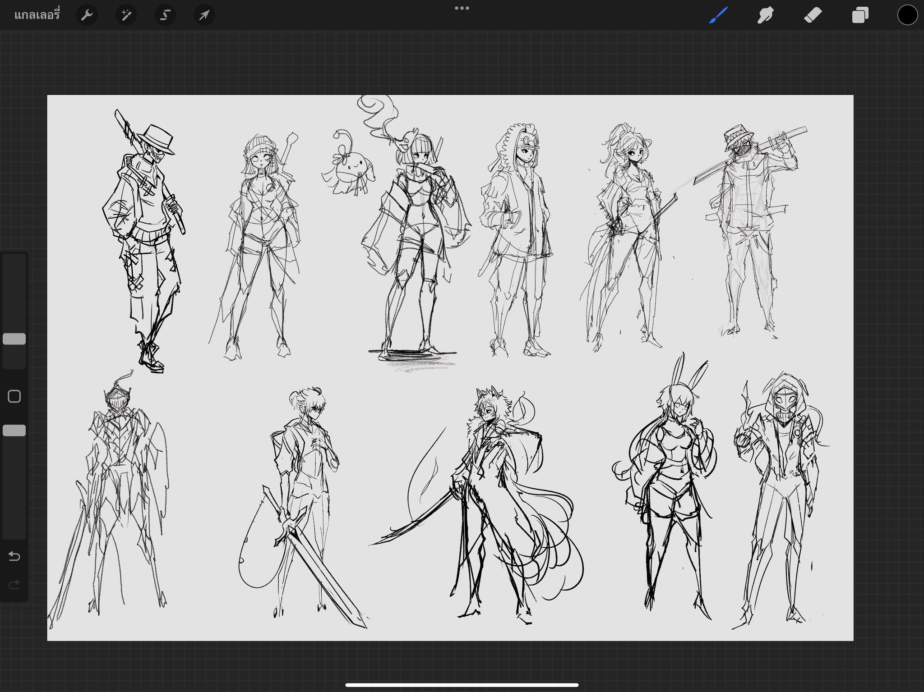
Task: Select the Smudge finger tool
Action: point(765,15)
